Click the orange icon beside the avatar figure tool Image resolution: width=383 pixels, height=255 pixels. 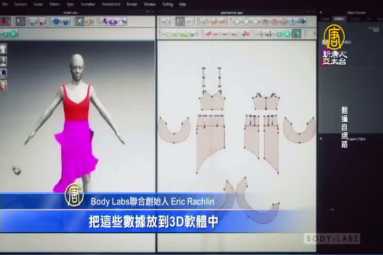89,22
